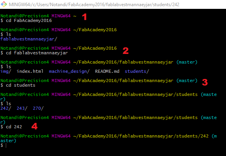Click the 'cd fablabvestmannaeyjar' command text
Image resolution: width=226 pixels, height=156 pixels.
point(37,53)
